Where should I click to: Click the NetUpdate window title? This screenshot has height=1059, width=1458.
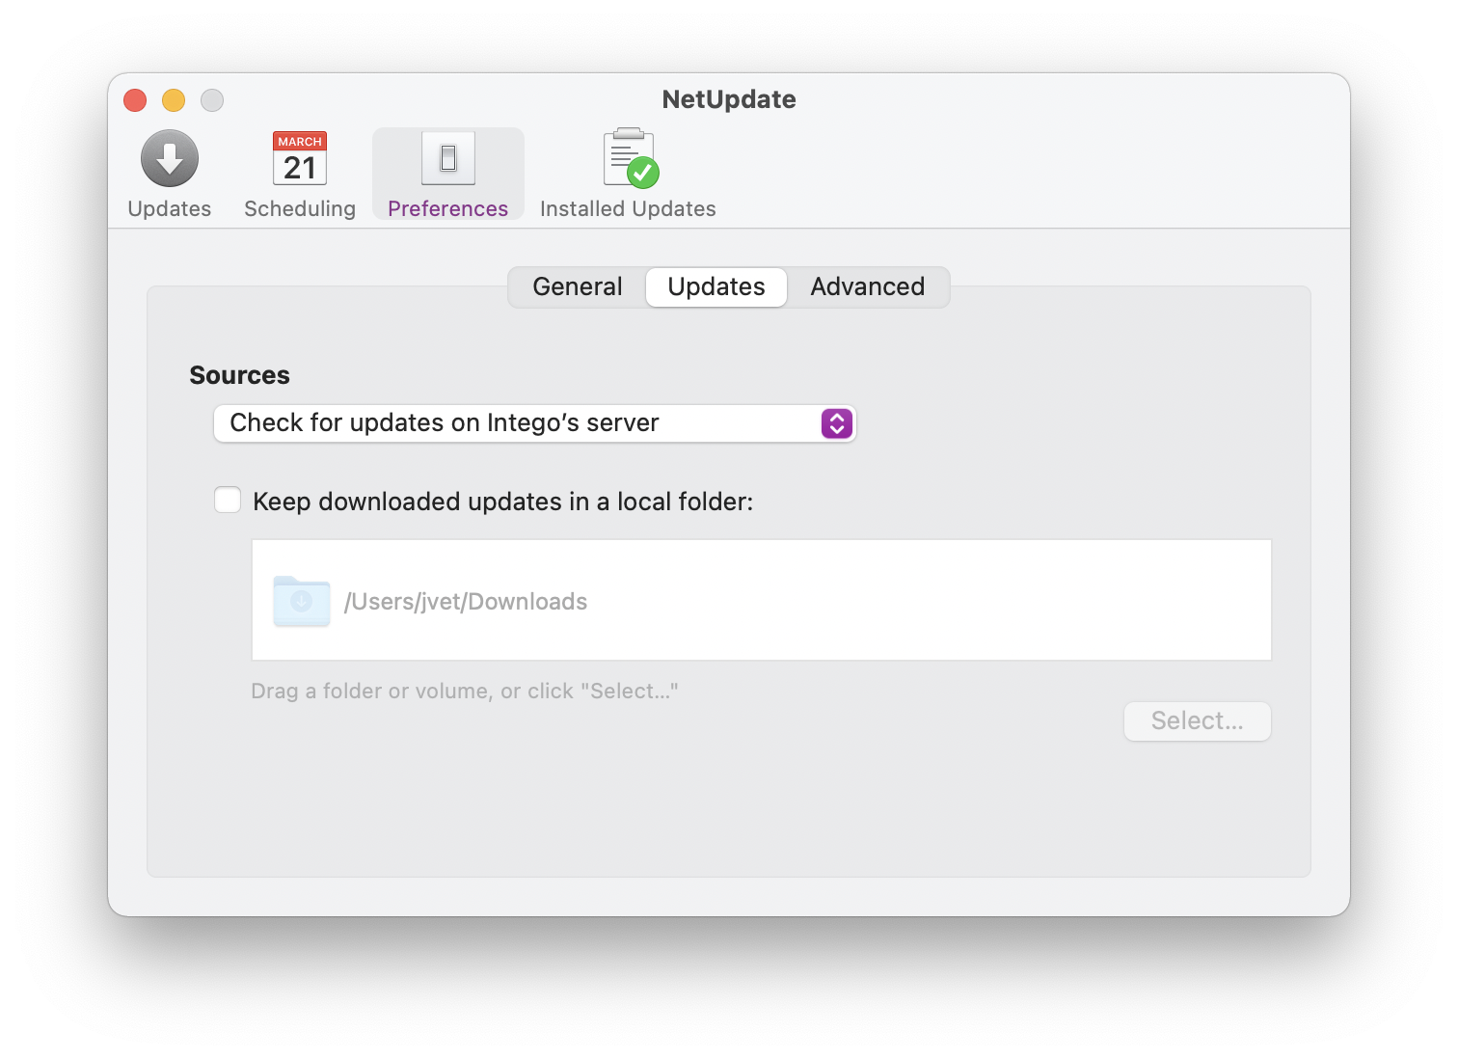click(729, 99)
